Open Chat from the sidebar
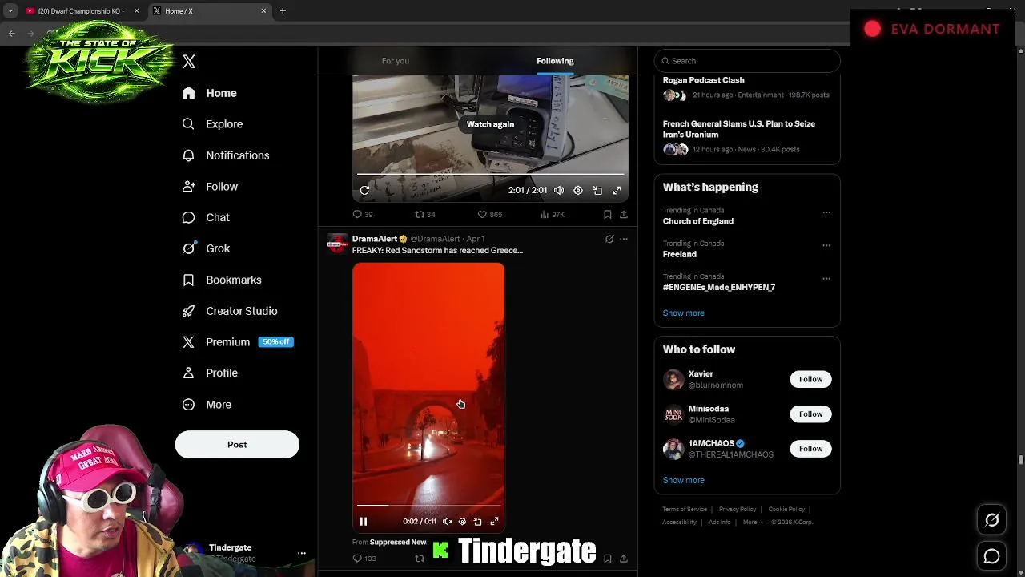Screen dimensions: 1025x577 206,217
